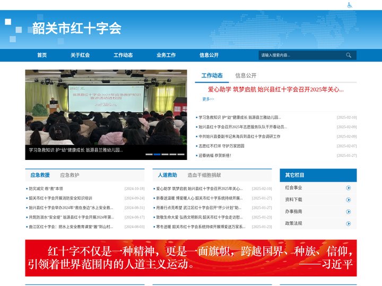This screenshot has width=382, height=286.
Task: Select the active blue slideshow indicator
Action: click(x=157, y=155)
